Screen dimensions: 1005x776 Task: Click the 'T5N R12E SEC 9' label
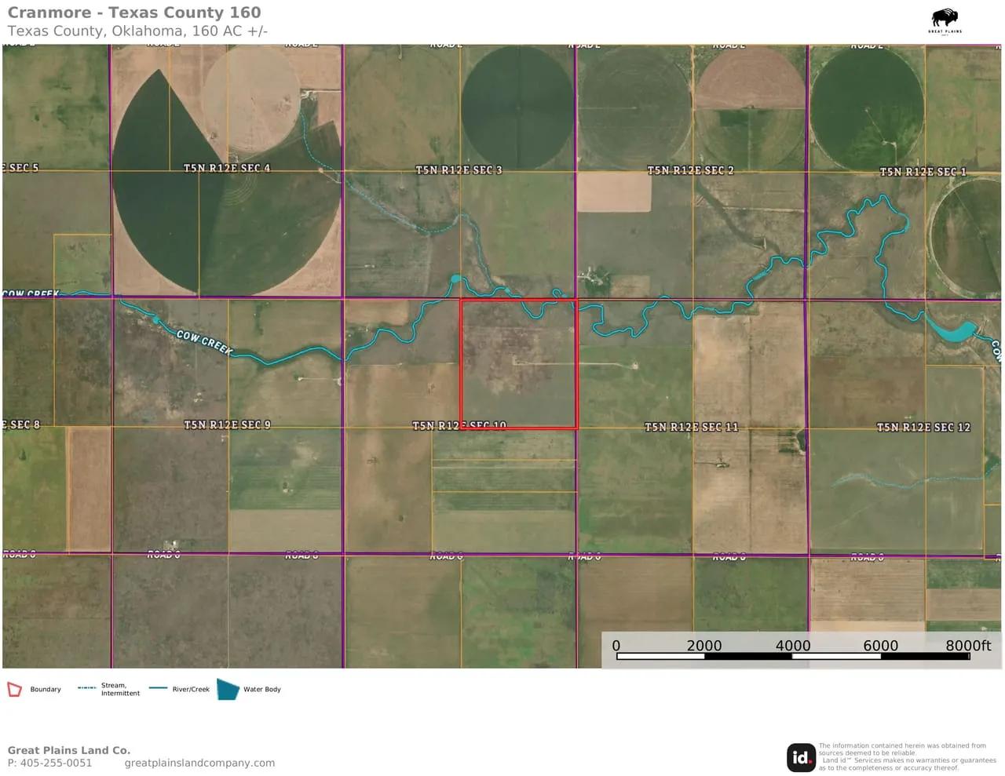click(x=227, y=424)
